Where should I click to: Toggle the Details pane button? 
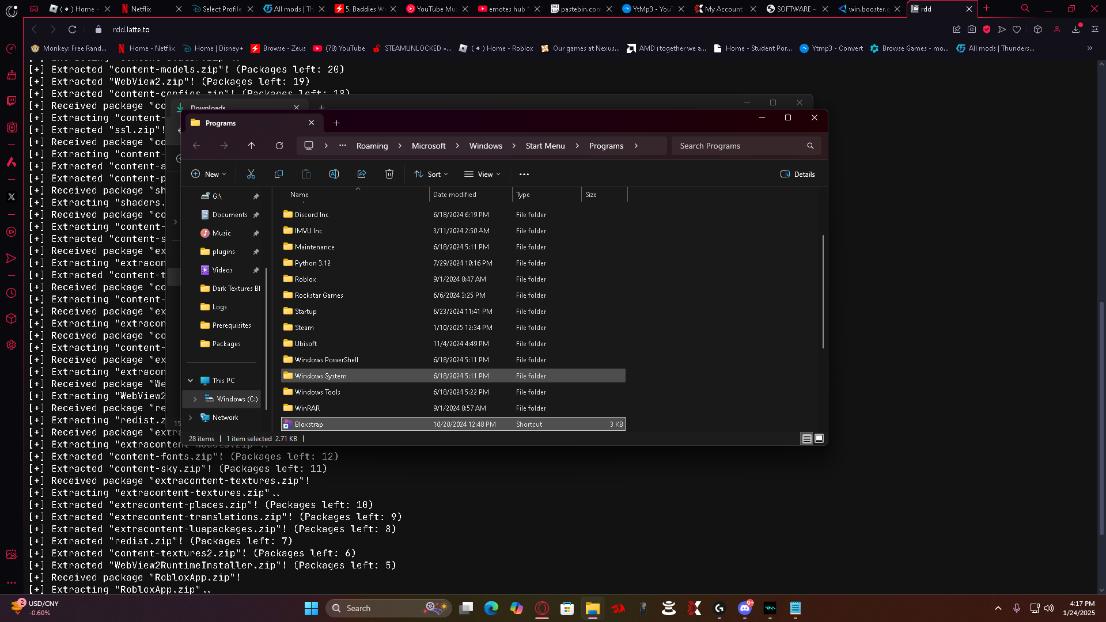[797, 174]
